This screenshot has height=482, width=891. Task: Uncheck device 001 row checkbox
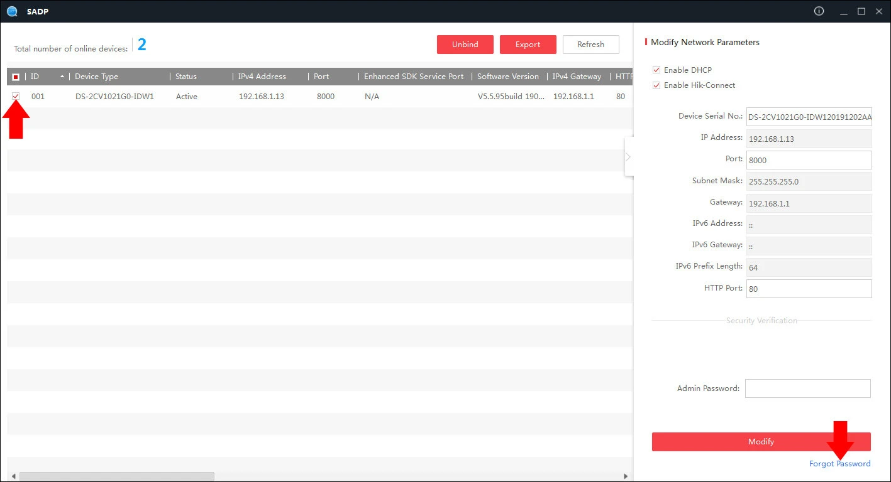pyautogui.click(x=16, y=96)
